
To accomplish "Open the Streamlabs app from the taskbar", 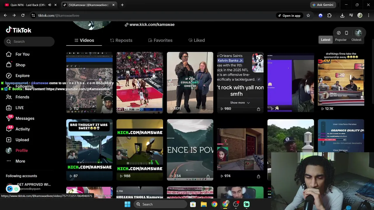I will click(247, 204).
